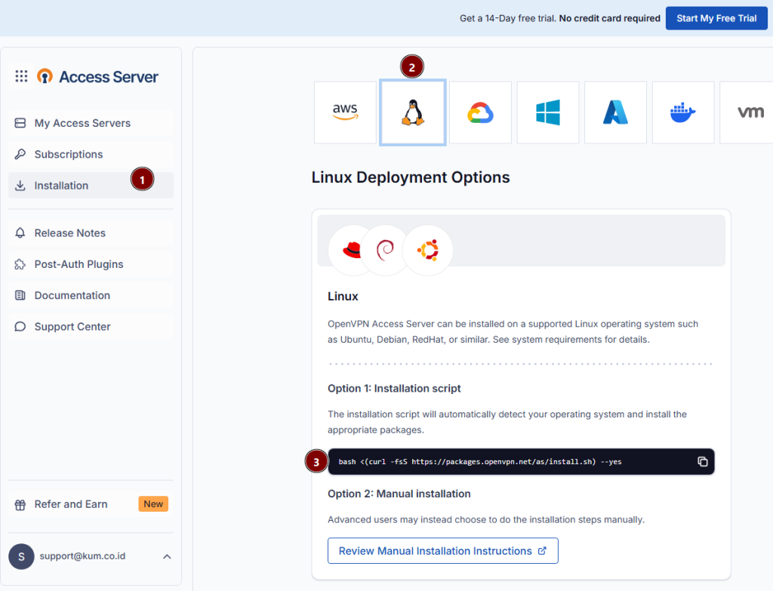773x591 pixels.
Task: Expand the support@kum.co.id account menu
Action: click(167, 556)
